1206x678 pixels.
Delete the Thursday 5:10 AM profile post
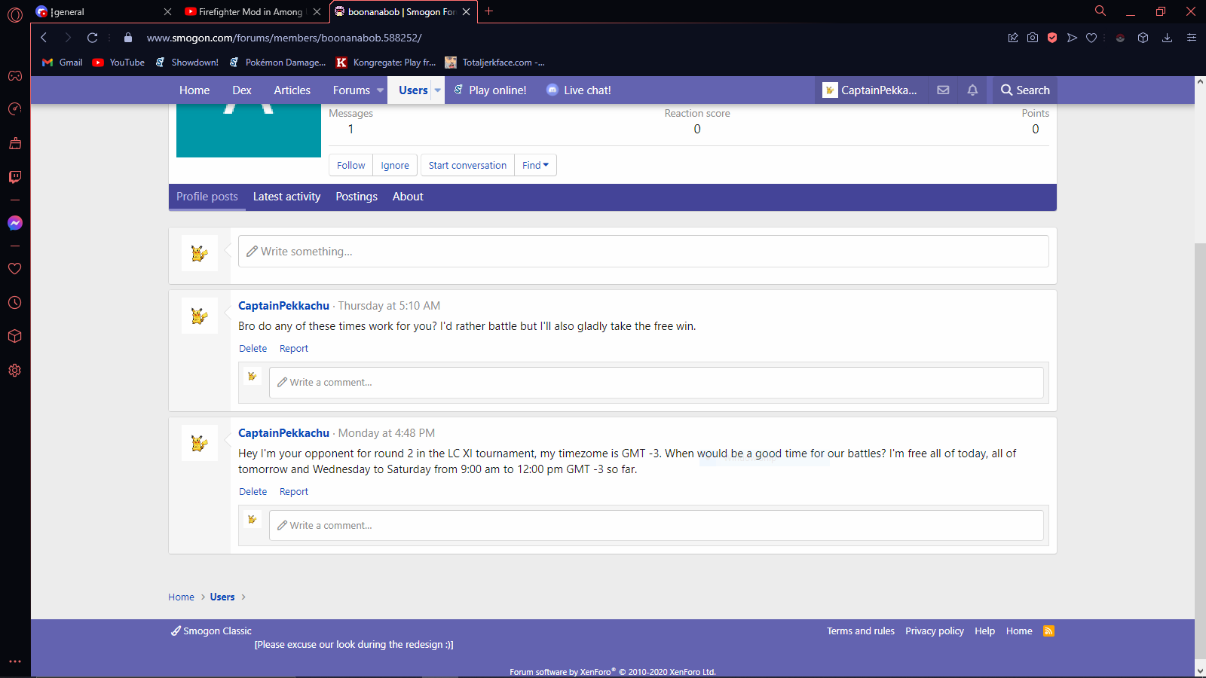pyautogui.click(x=253, y=349)
